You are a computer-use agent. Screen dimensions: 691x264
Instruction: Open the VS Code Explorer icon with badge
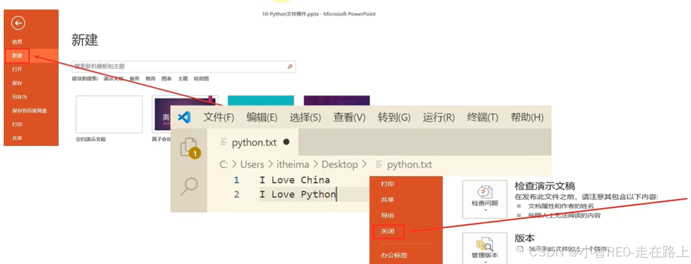(x=190, y=148)
